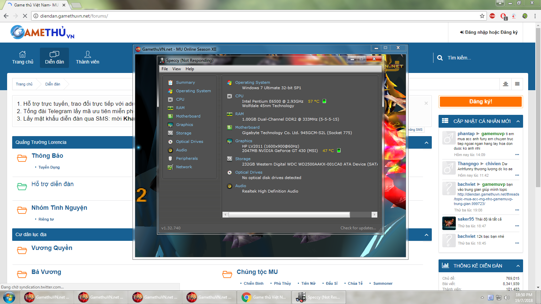Image resolution: width=541 pixels, height=304 pixels.
Task: Open Summary section in Speccy sidebar
Action: (185, 82)
